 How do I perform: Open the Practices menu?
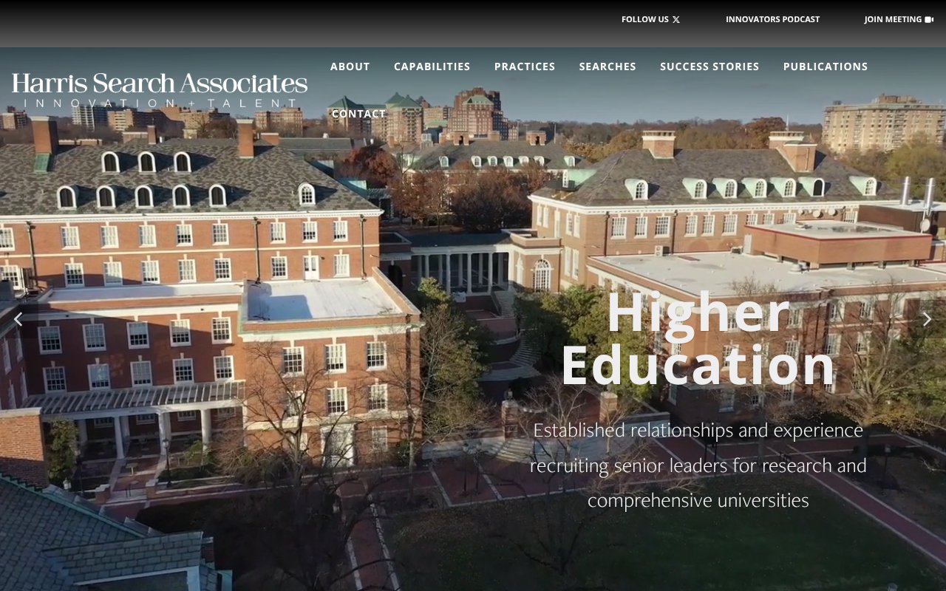[525, 66]
